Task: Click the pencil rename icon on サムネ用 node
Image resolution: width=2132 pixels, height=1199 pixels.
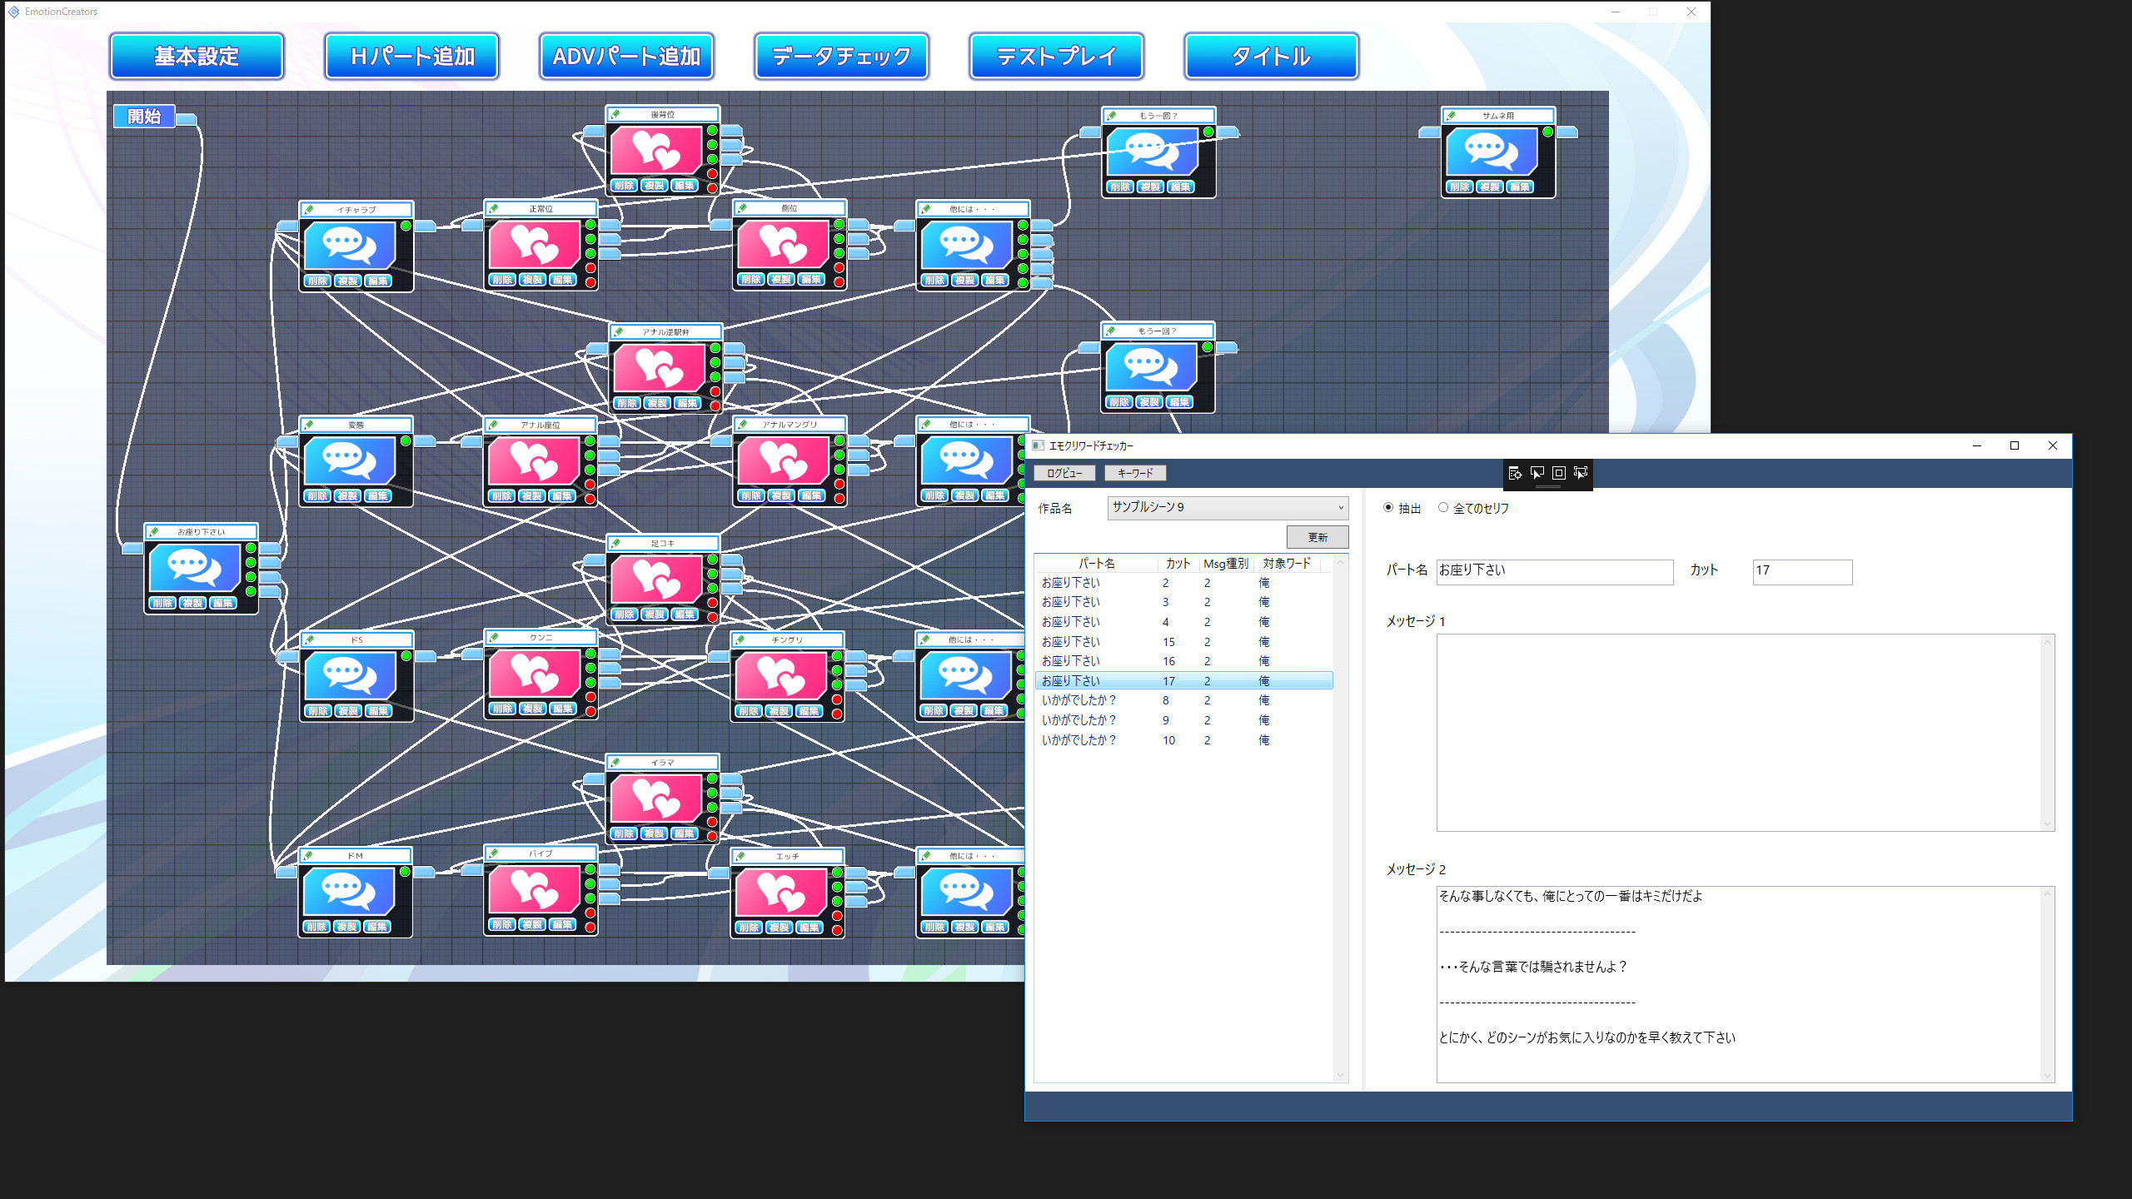Action: (1452, 116)
